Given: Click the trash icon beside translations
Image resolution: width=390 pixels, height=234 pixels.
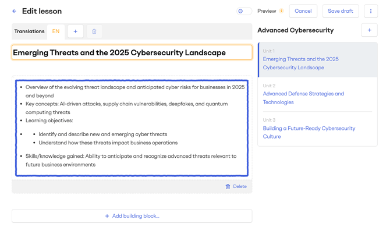Looking at the screenshot, I should click(94, 31).
